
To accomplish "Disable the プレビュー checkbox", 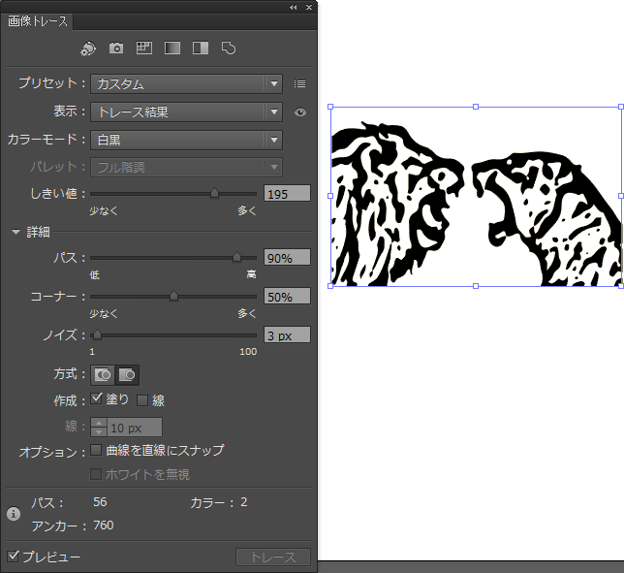I will click(x=14, y=557).
